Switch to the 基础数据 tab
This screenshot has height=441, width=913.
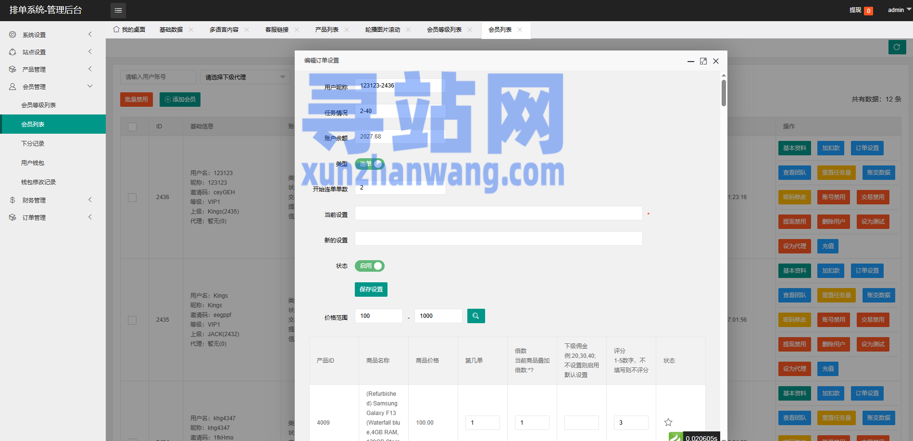[171, 30]
